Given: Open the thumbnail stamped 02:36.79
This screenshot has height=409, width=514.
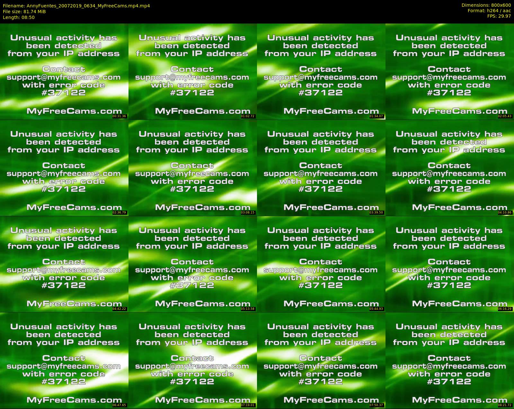Looking at the screenshot, I should [64, 168].
